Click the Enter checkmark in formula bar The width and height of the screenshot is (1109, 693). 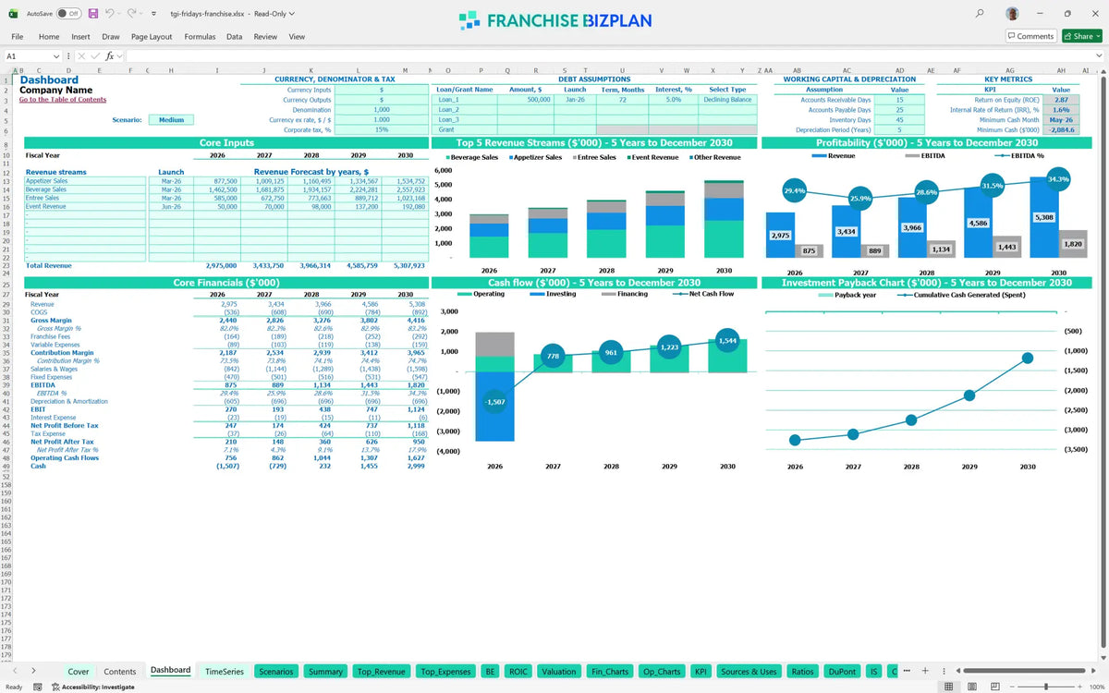[95, 56]
